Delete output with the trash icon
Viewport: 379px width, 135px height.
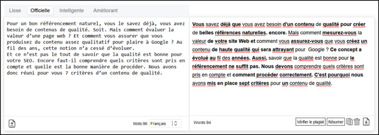pyautogui.click(x=357, y=122)
